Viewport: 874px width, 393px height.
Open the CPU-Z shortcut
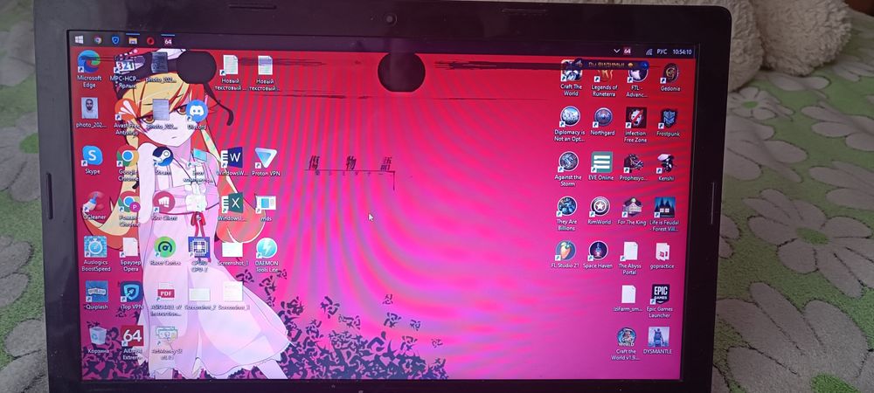(199, 254)
